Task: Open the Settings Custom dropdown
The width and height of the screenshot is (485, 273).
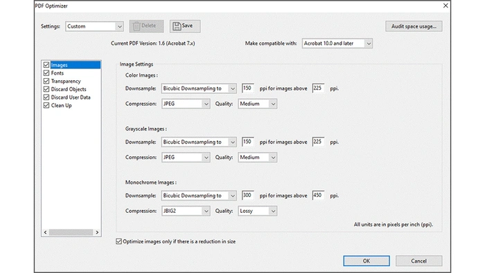Action: point(94,26)
